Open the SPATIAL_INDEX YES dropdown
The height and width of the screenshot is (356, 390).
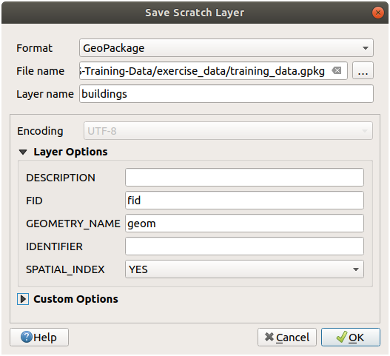(244, 269)
